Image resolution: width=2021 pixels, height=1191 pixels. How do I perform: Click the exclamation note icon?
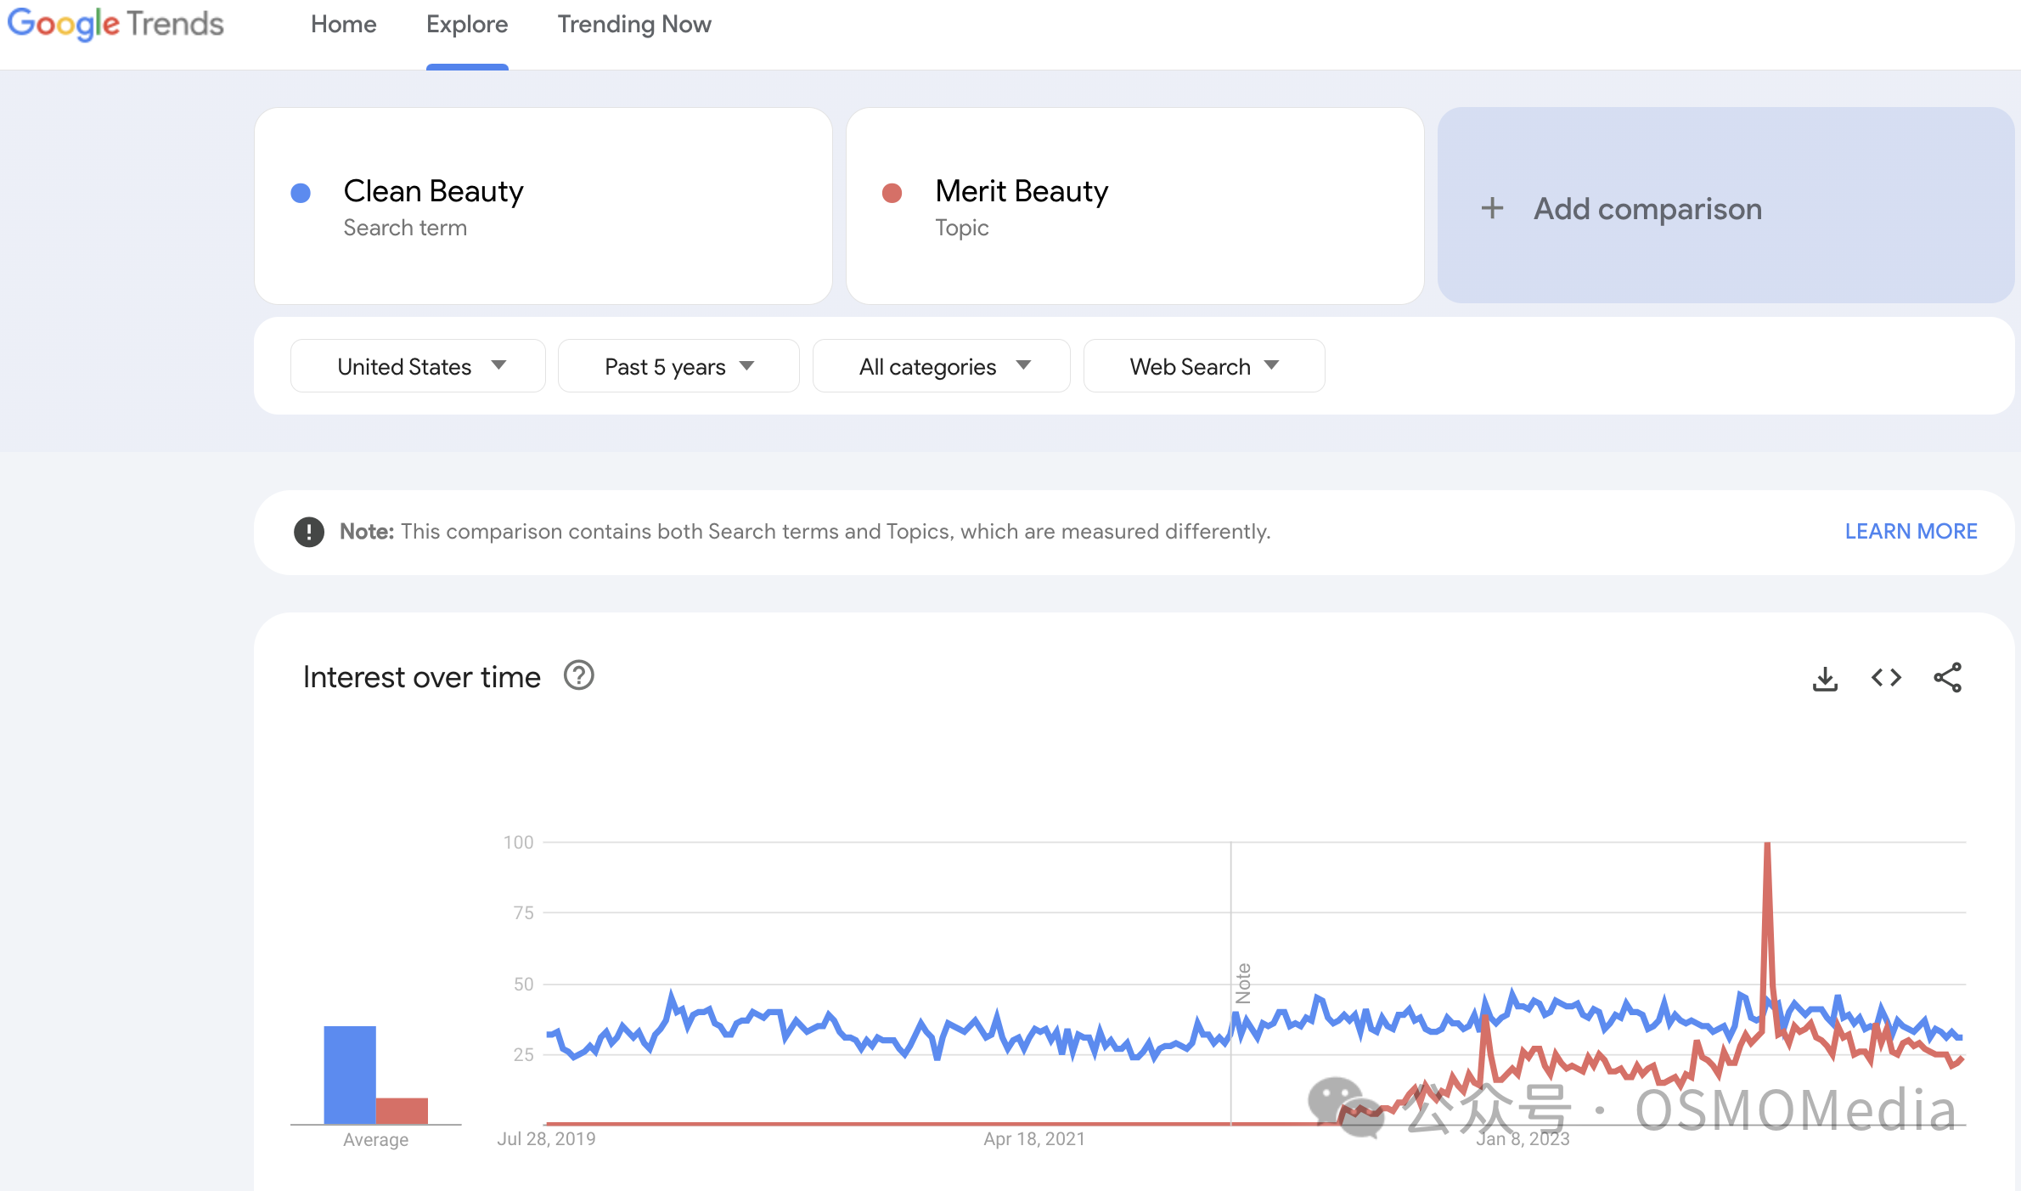click(309, 532)
